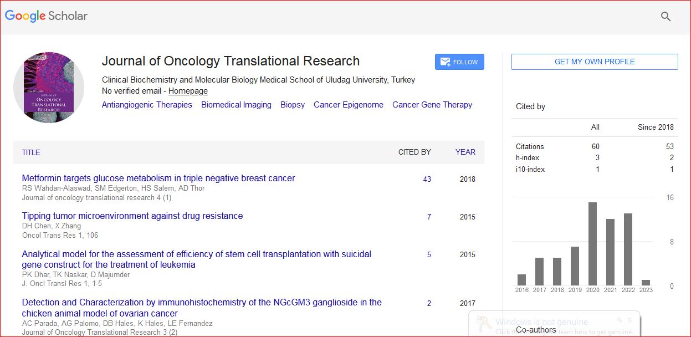
Task: Open Tipping tumor microenvironment article
Action: point(132,216)
